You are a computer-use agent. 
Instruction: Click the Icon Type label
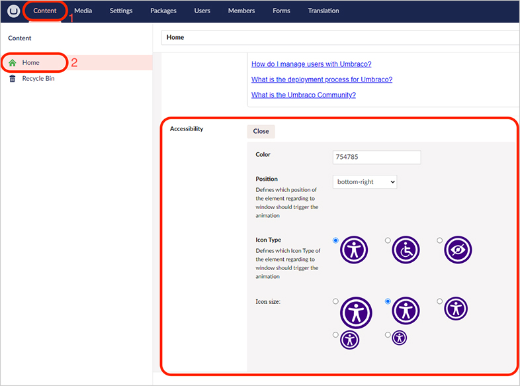(x=269, y=240)
